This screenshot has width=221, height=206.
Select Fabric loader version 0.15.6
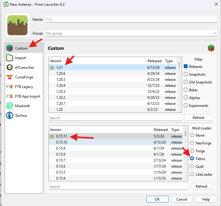click(x=116, y=166)
